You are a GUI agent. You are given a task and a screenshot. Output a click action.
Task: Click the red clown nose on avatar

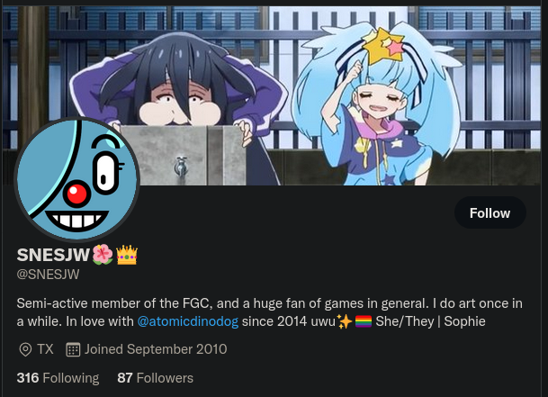click(76, 194)
